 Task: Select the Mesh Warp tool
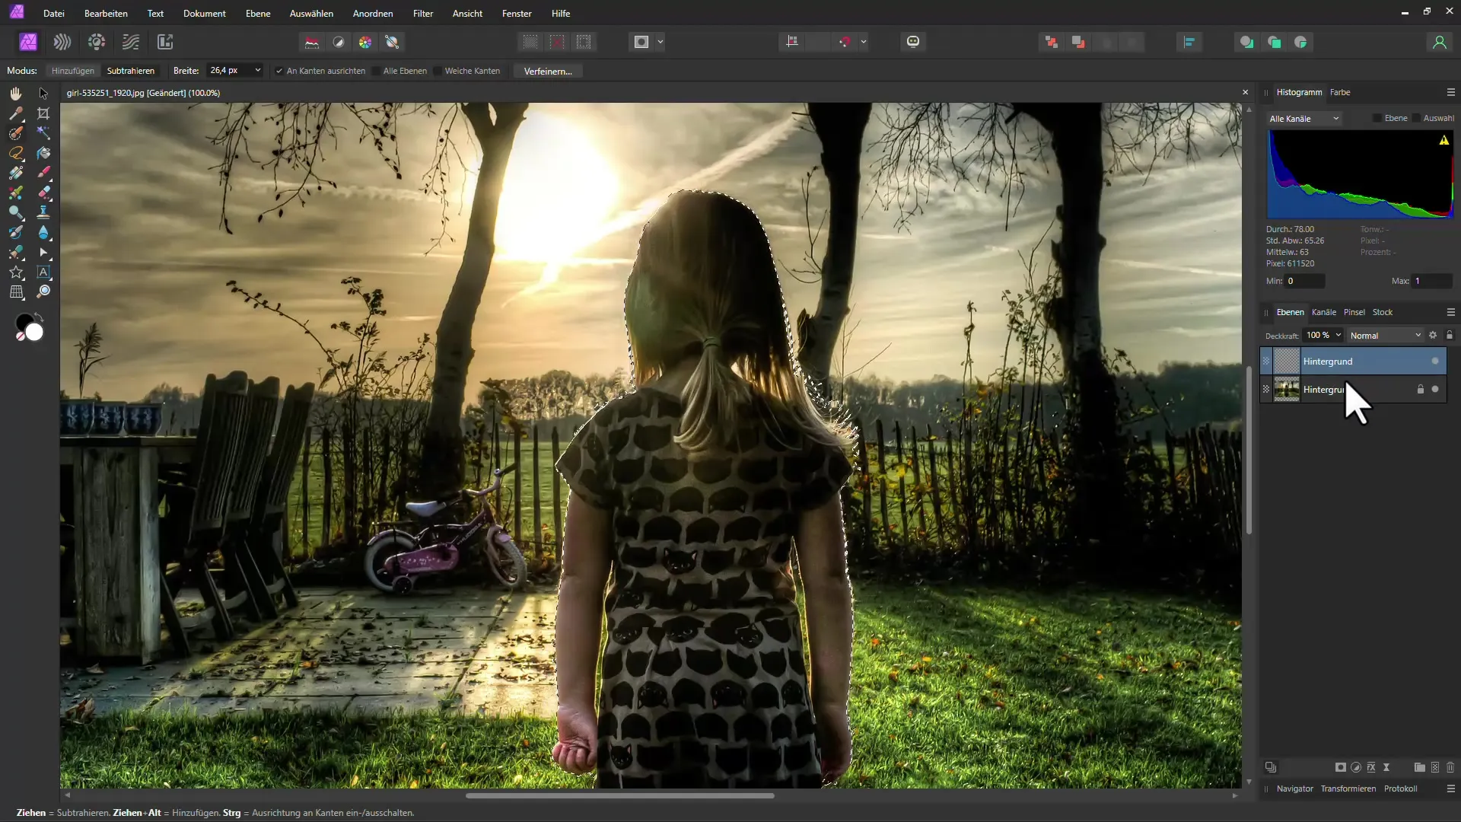(16, 292)
